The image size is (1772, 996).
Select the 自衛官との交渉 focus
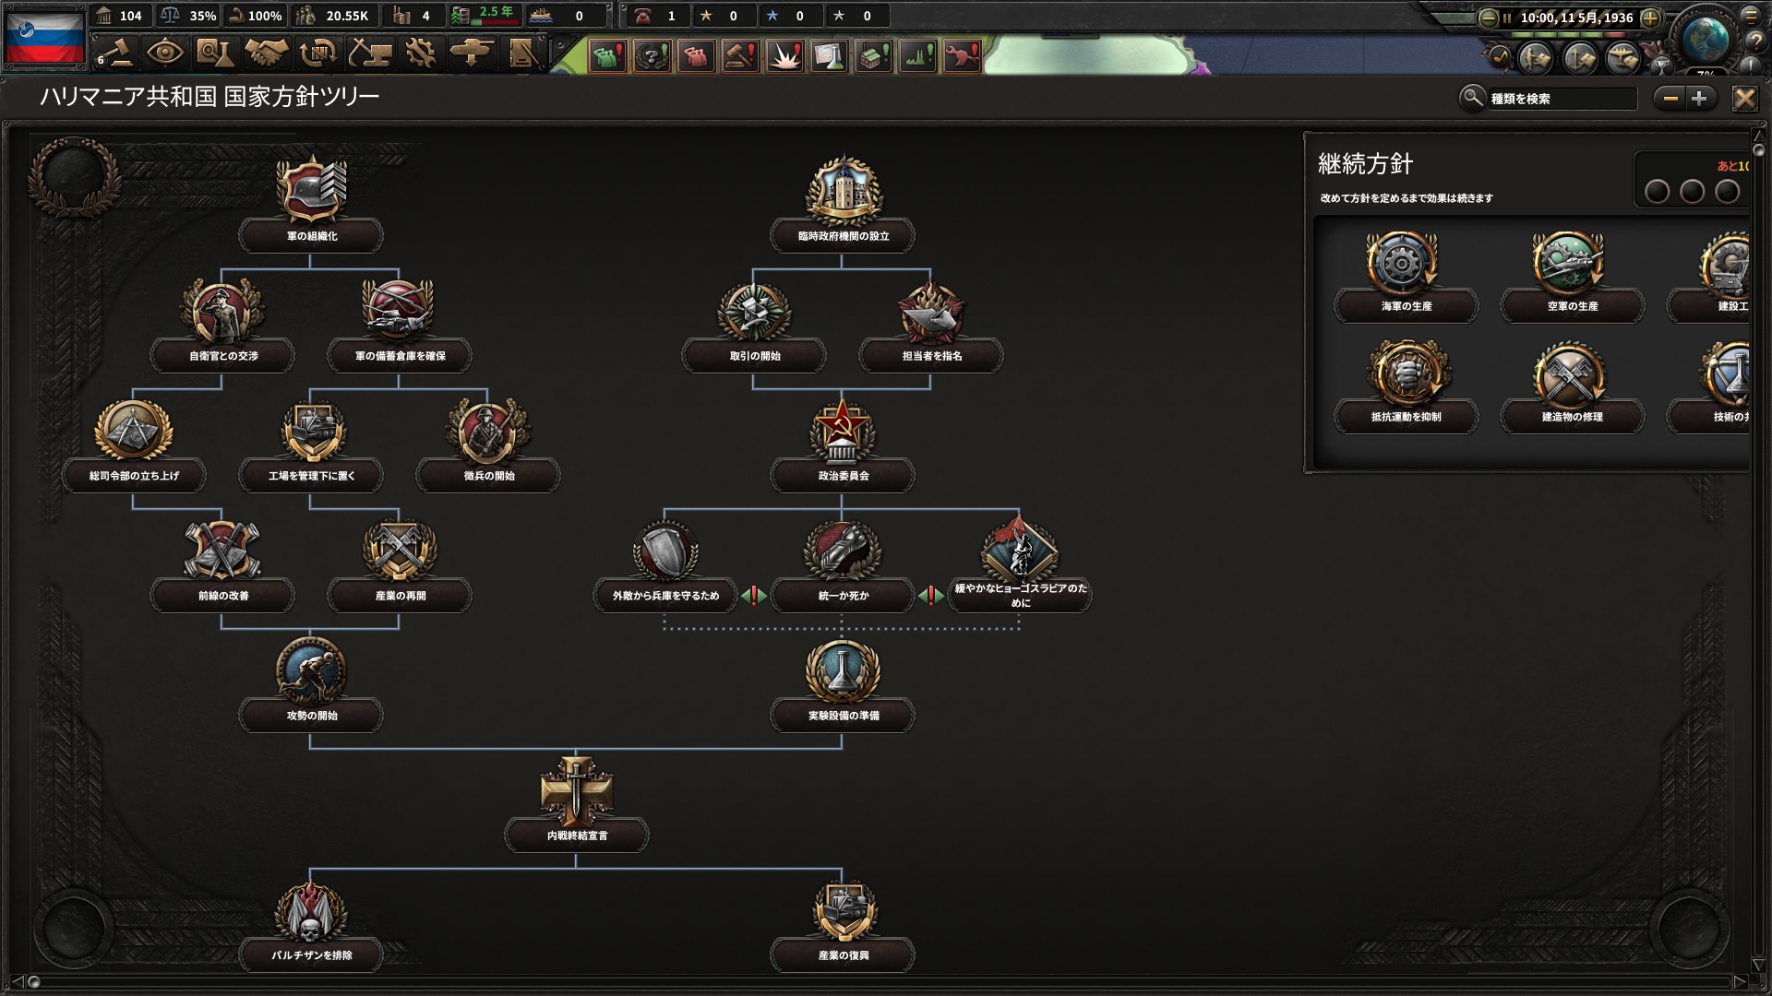tap(222, 325)
